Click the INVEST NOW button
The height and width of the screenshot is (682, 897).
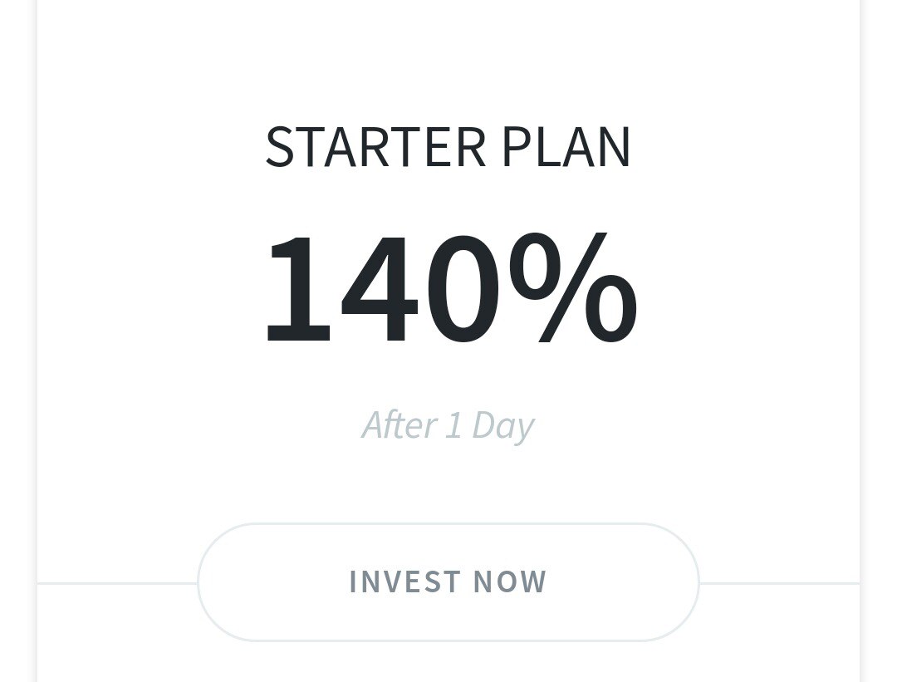448,582
